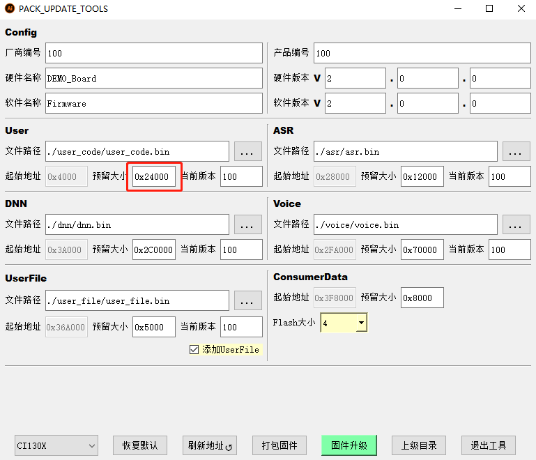Viewport: 536px width, 460px height.
Task: Click the 打包固件 button
Action: [280, 445]
